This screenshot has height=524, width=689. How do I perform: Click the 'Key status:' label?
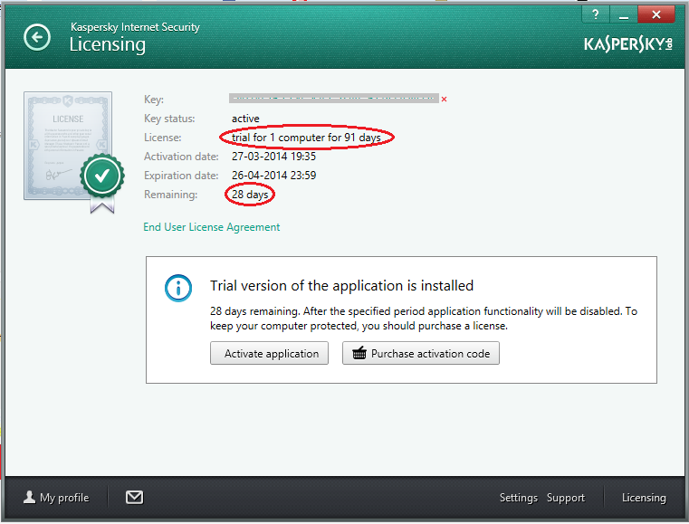[x=169, y=119]
